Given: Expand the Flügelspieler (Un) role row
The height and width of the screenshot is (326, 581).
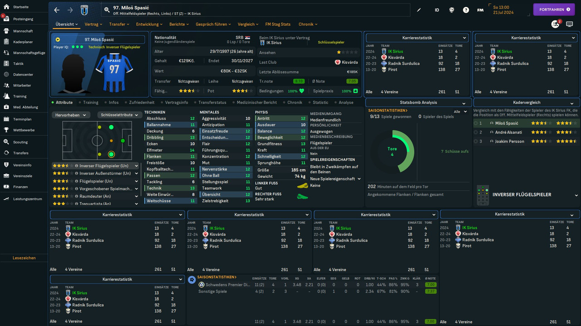Looking at the screenshot, I should (x=136, y=181).
